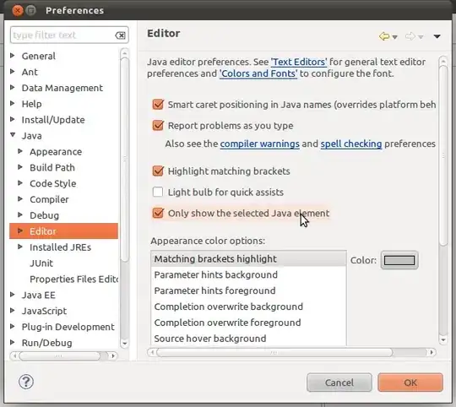The image size is (456, 407).
Task: Go back using the yellow back arrow
Action: coord(384,36)
